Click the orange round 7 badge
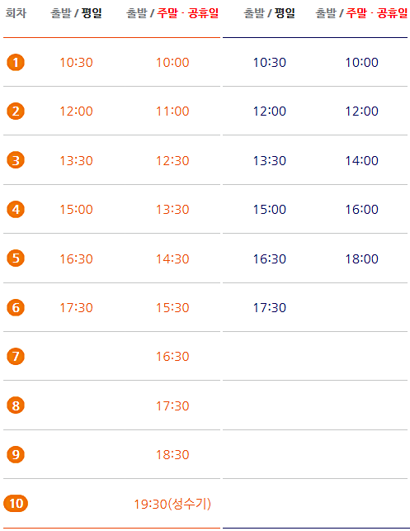410x531 pixels. 16,356
